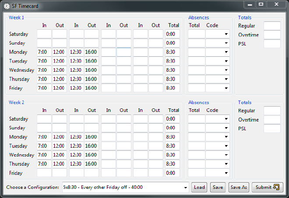Open Week 2 Friday absence code dropdown
This screenshot has width=289, height=198.
click(218, 173)
